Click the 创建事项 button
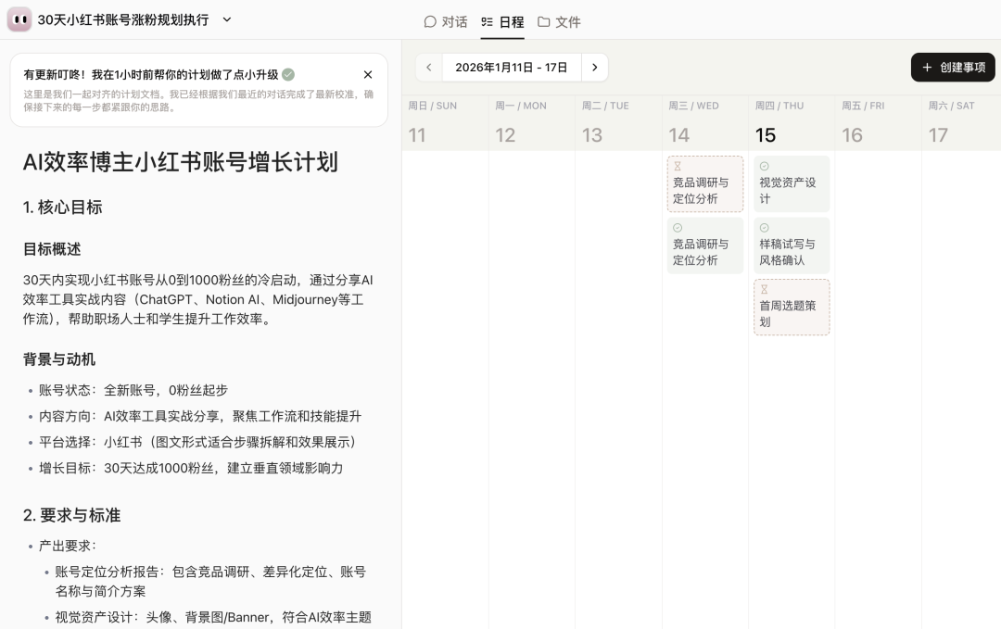Screen dimensions: 1001x629 953,68
